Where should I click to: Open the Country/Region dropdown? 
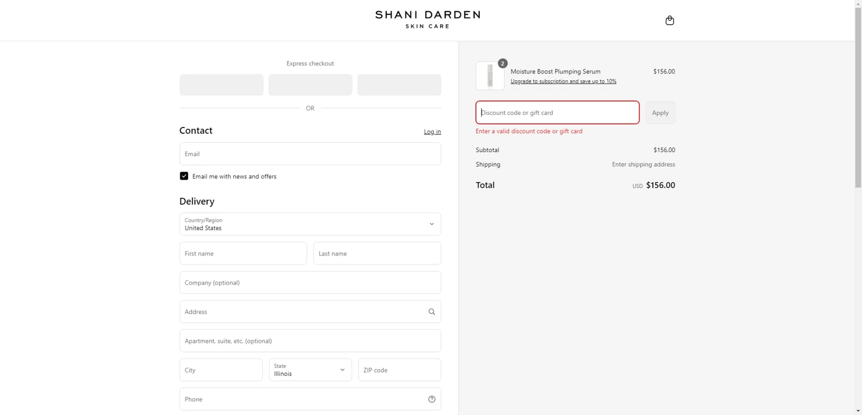pos(310,224)
